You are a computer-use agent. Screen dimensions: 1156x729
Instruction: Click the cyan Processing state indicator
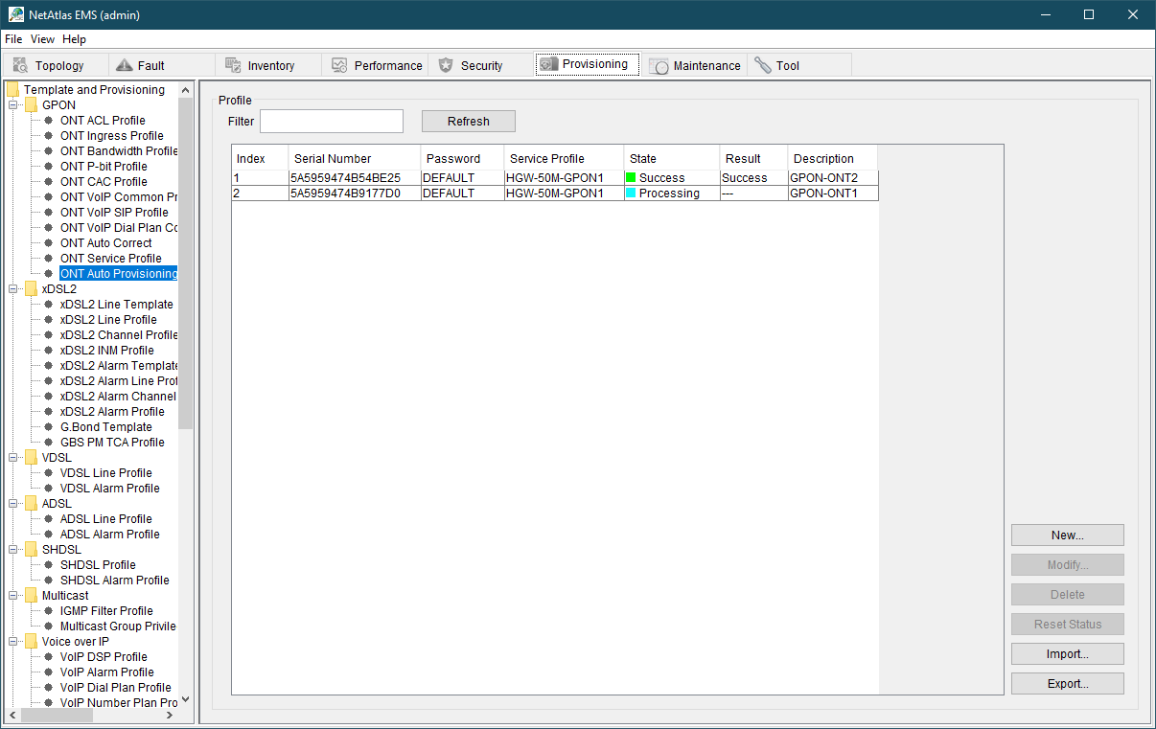pyautogui.click(x=631, y=193)
